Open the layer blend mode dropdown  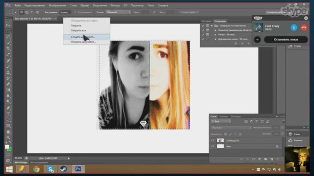point(231,128)
